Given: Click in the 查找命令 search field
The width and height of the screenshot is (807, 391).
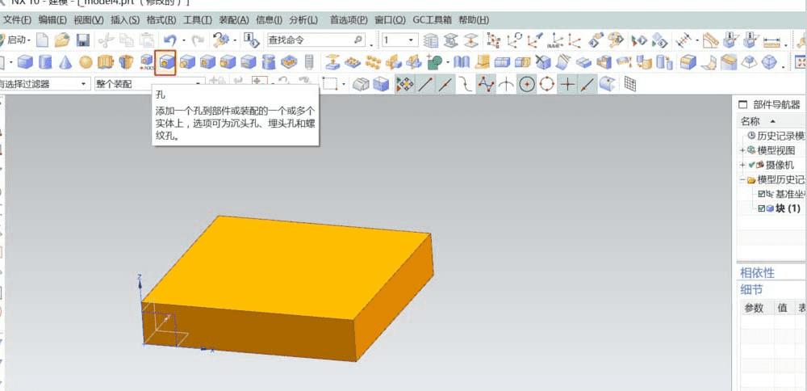Looking at the screenshot, I should [316, 40].
